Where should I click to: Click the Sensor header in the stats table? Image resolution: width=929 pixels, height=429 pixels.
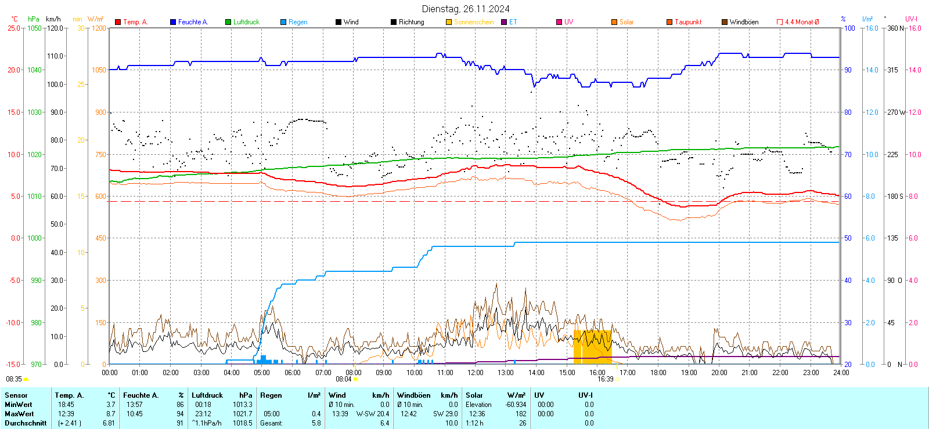[x=16, y=395]
